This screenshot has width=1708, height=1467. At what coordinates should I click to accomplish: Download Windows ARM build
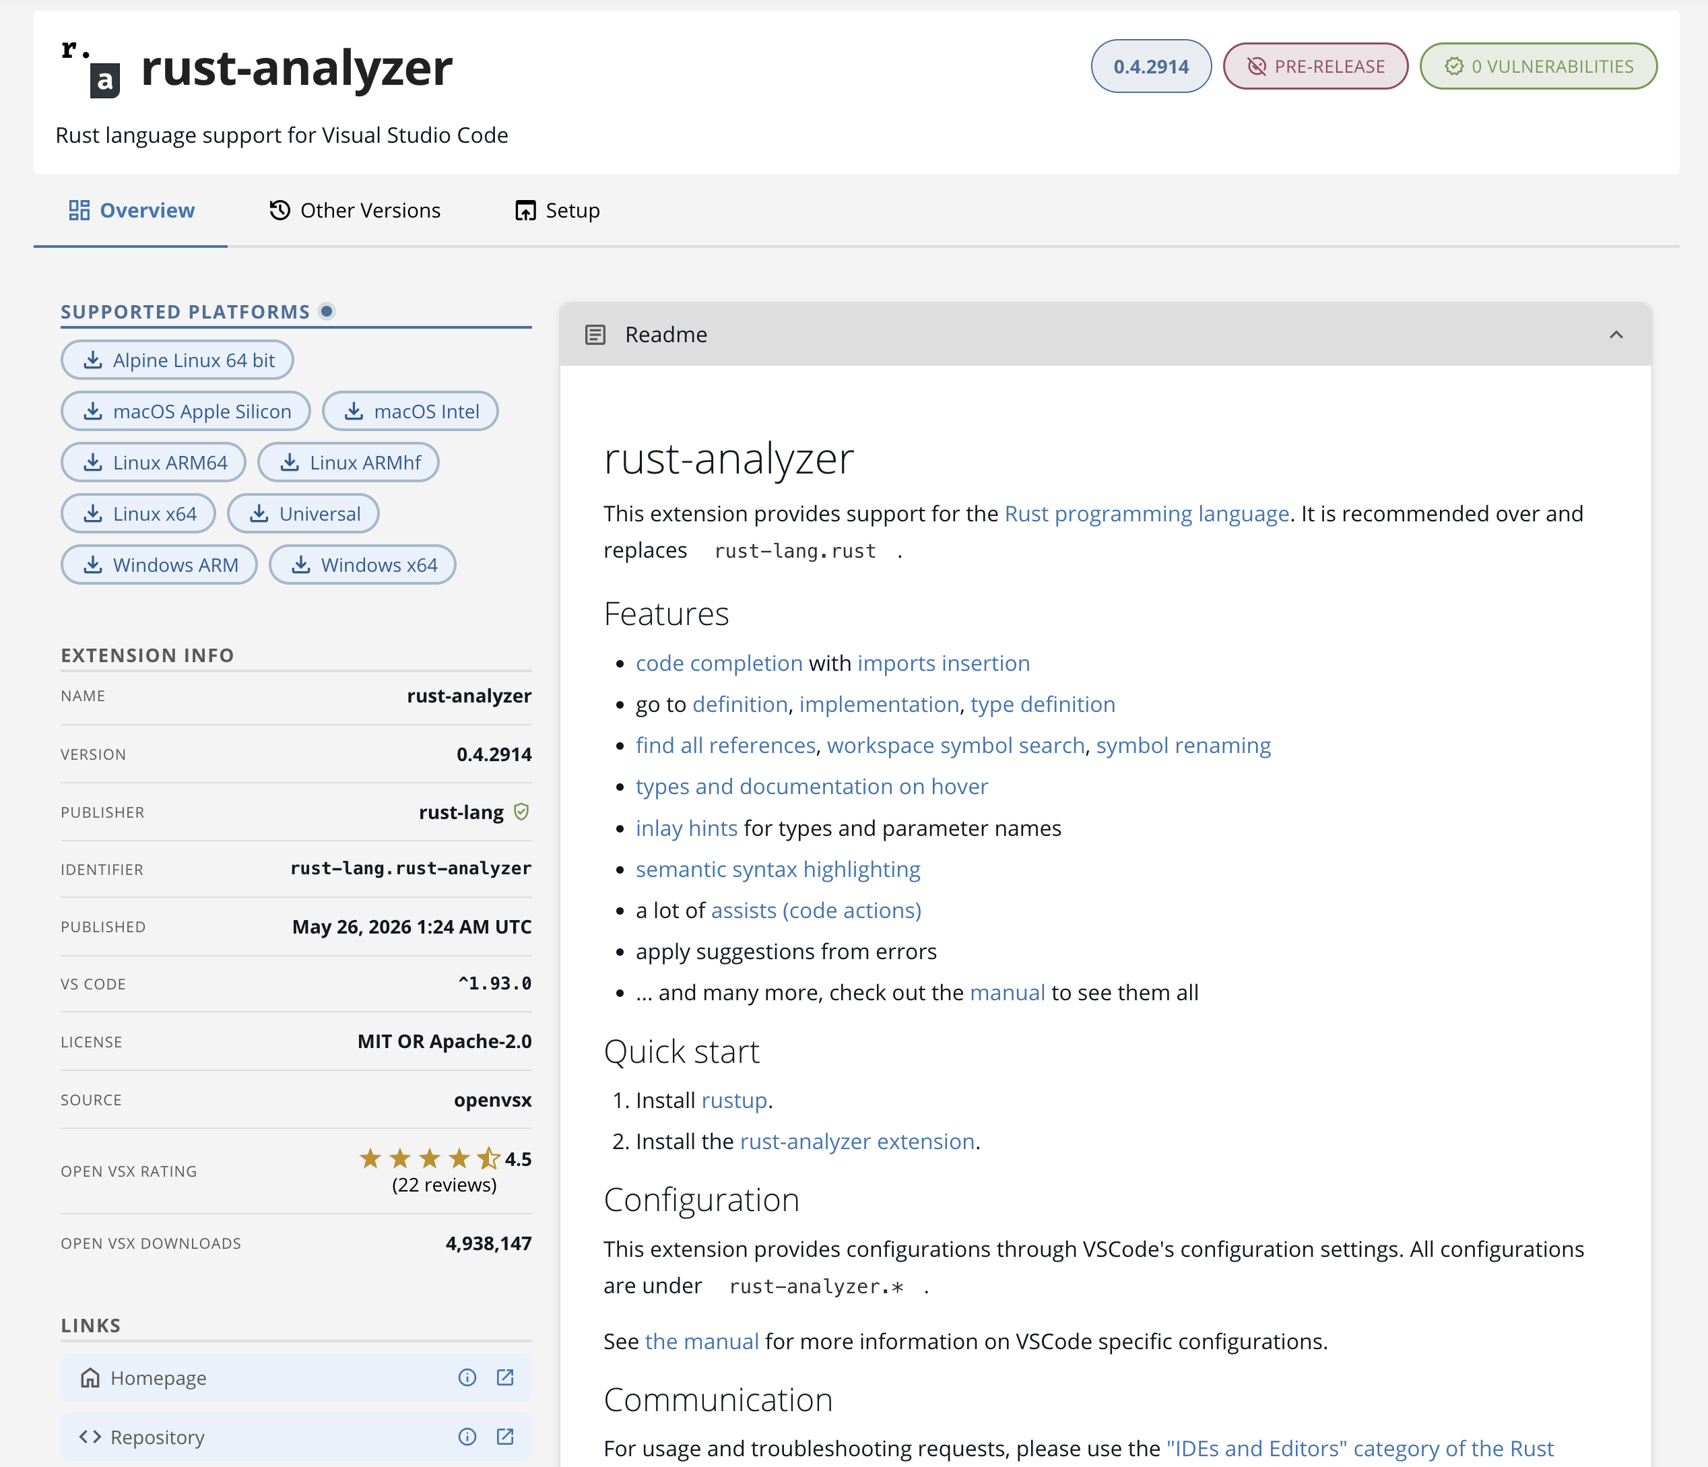pyautogui.click(x=159, y=564)
